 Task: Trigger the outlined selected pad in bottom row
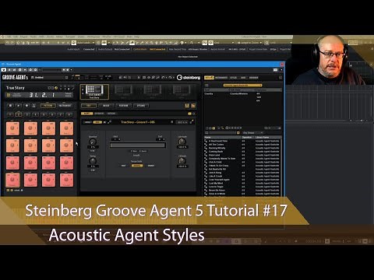point(12,180)
